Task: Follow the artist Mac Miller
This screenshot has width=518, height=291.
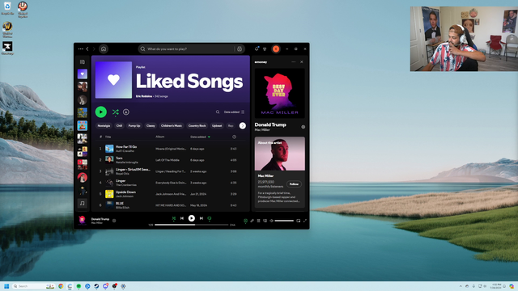Action: tap(294, 184)
